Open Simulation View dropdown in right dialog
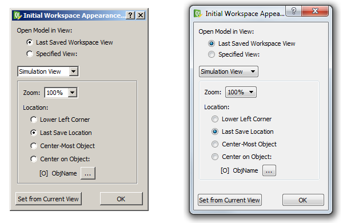This screenshot has height=223, width=343. [228, 71]
